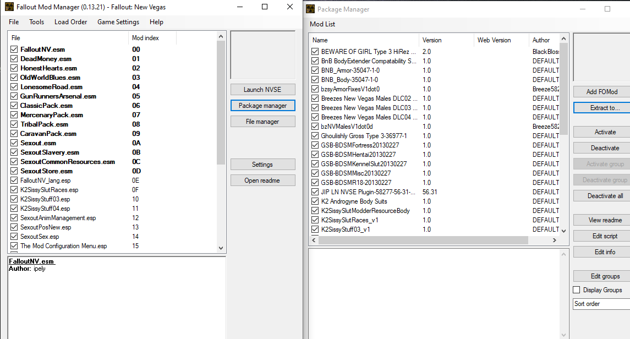
Task: Minimize the Package Manager window
Action: click(582, 9)
